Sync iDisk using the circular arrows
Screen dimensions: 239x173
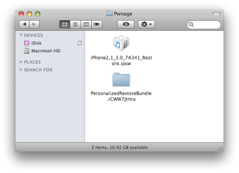tap(80, 43)
